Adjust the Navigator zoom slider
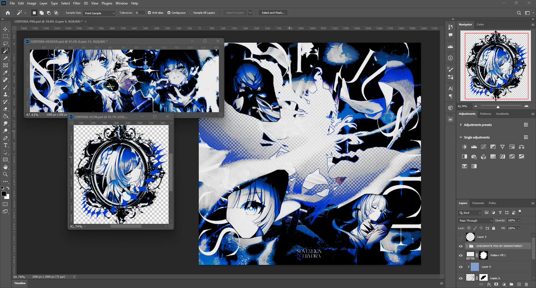Image resolution: width=536 pixels, height=288 pixels. point(498,107)
